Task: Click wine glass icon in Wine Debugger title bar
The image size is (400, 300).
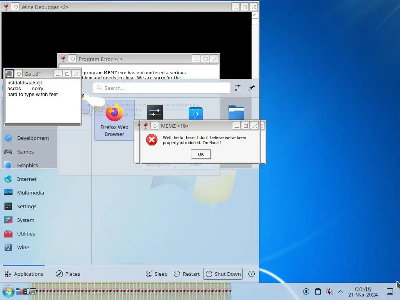Action: [6, 7]
